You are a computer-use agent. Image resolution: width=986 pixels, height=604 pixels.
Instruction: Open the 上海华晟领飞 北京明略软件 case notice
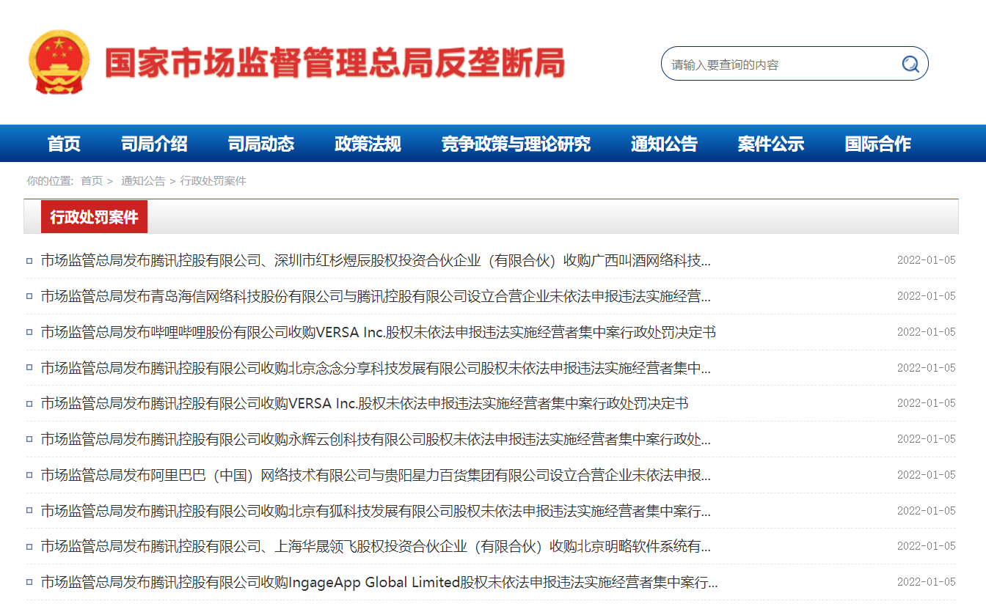click(x=376, y=546)
